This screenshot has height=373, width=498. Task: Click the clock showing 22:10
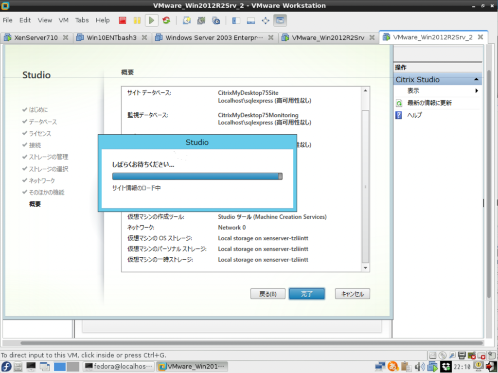click(462, 367)
